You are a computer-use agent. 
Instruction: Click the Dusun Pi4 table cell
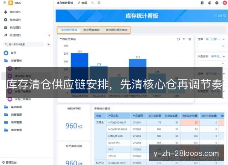point(119,143)
